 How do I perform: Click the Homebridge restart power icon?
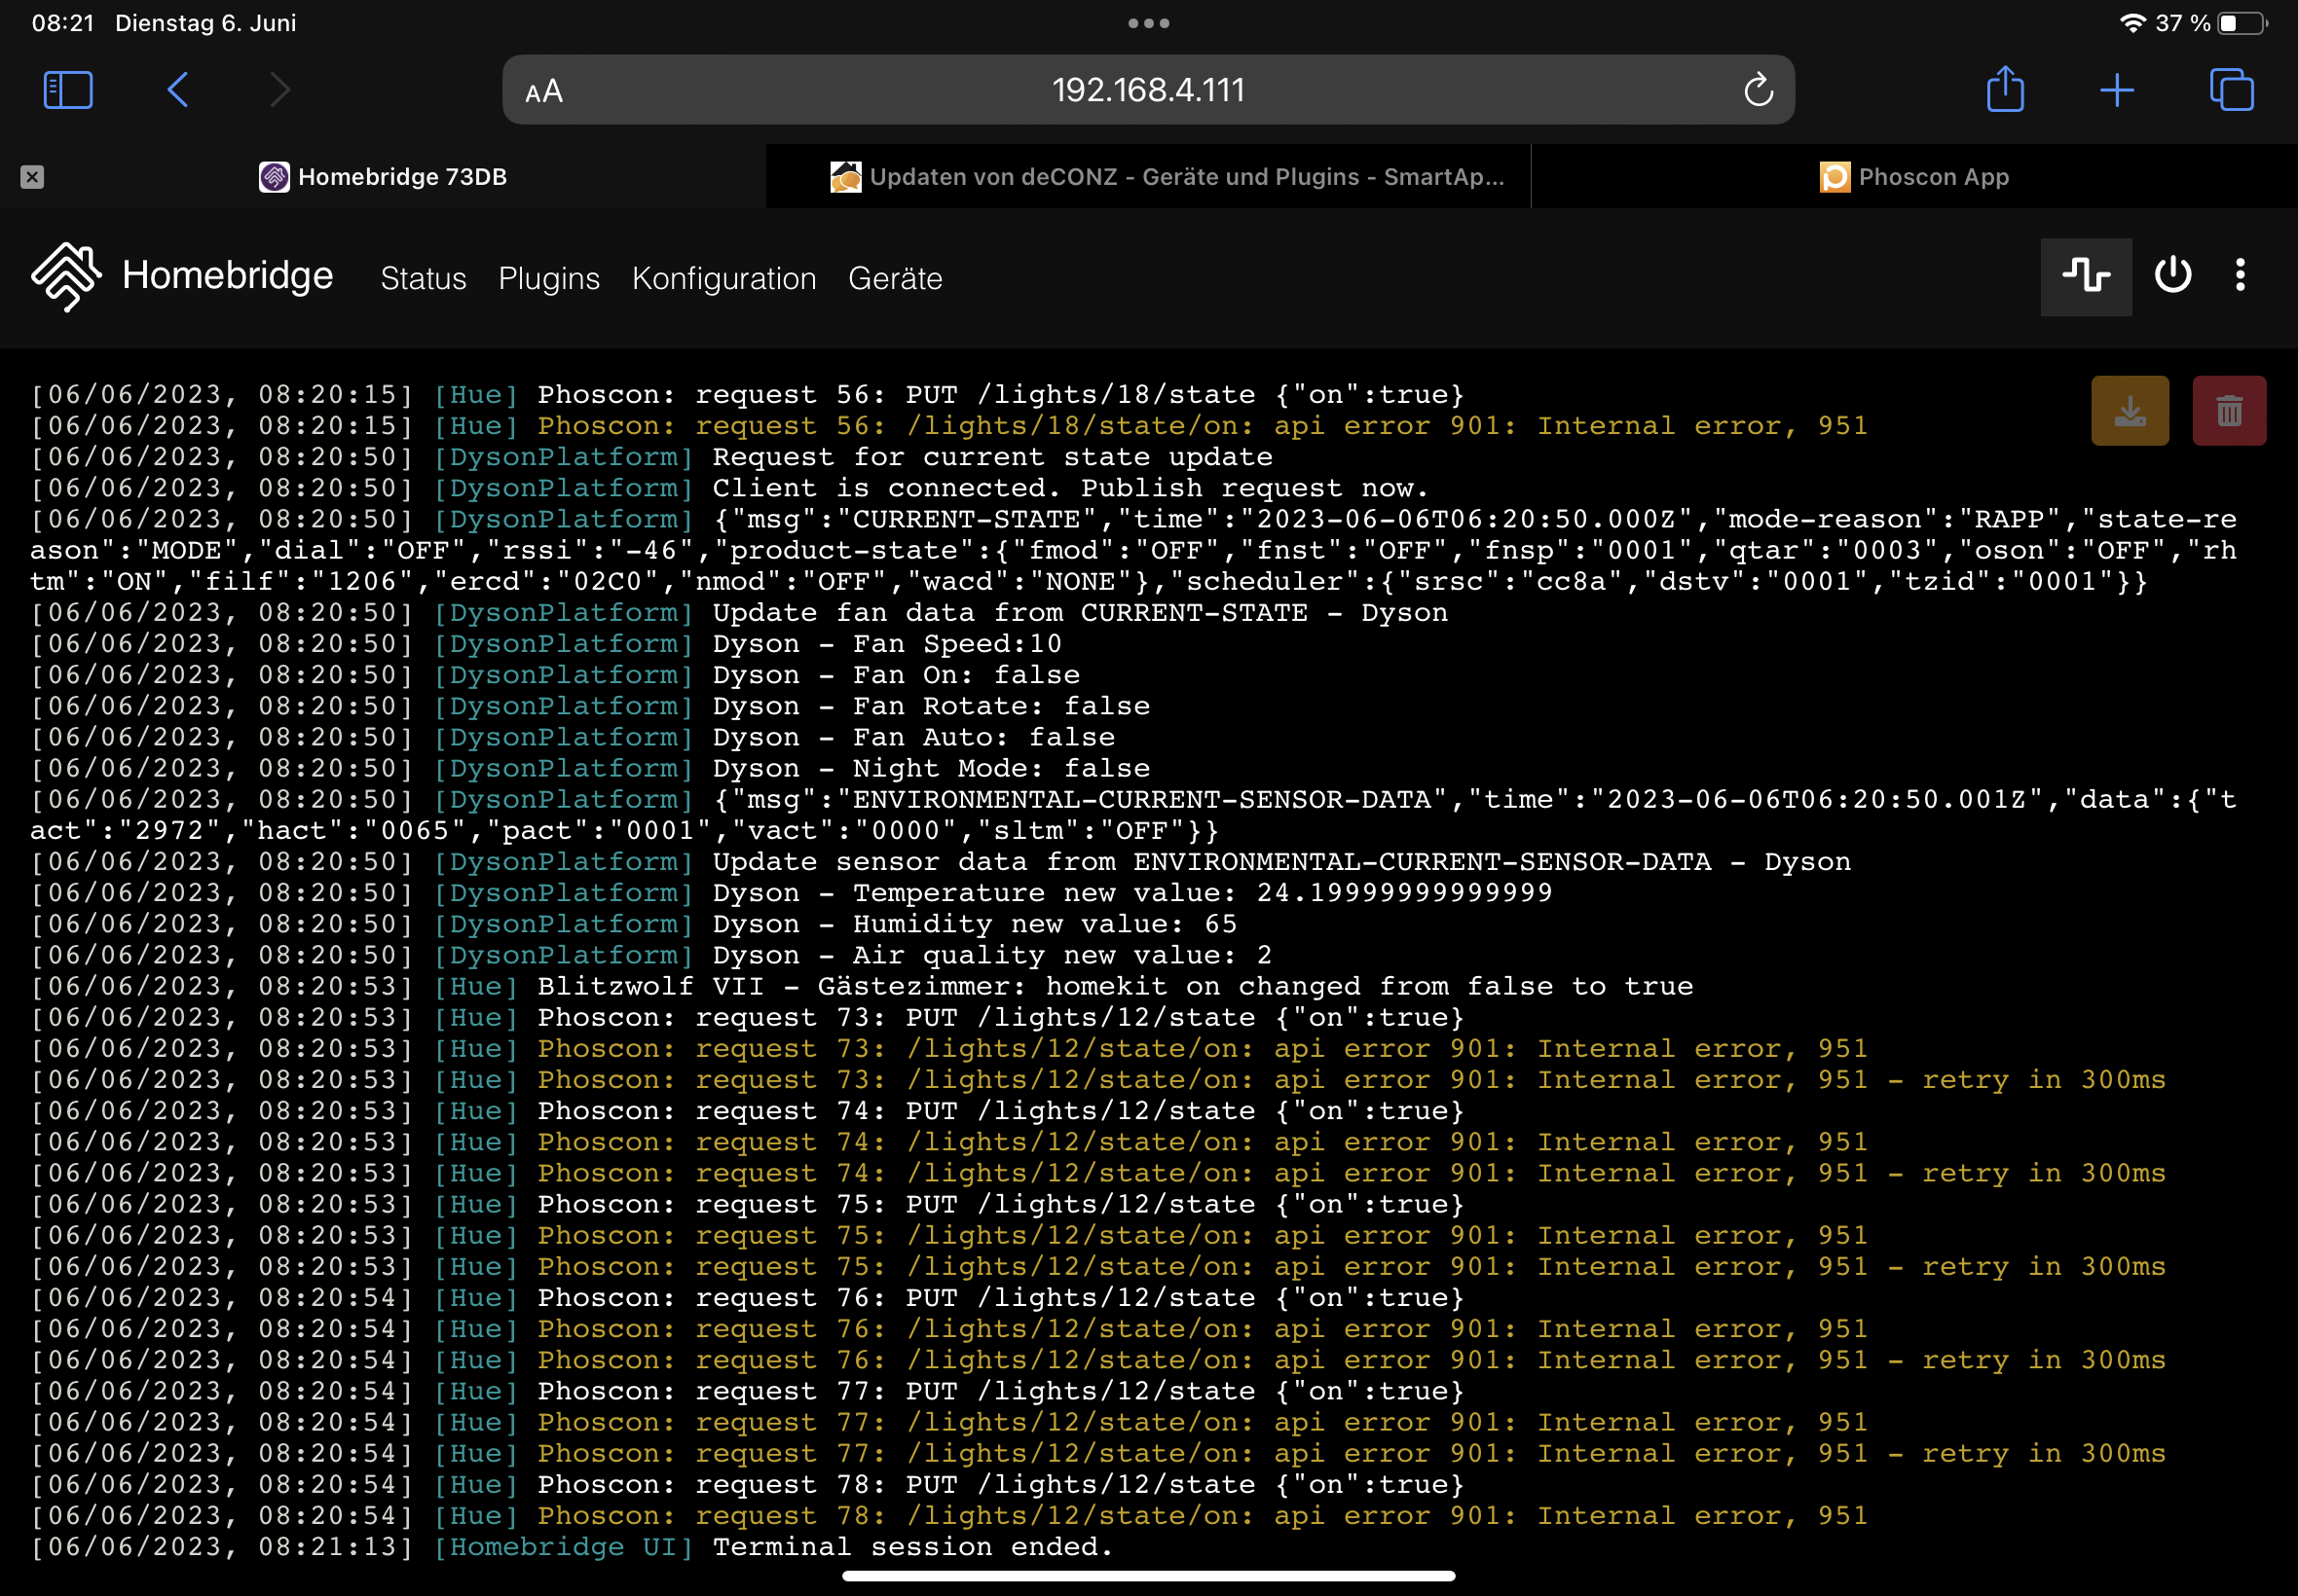[2172, 275]
